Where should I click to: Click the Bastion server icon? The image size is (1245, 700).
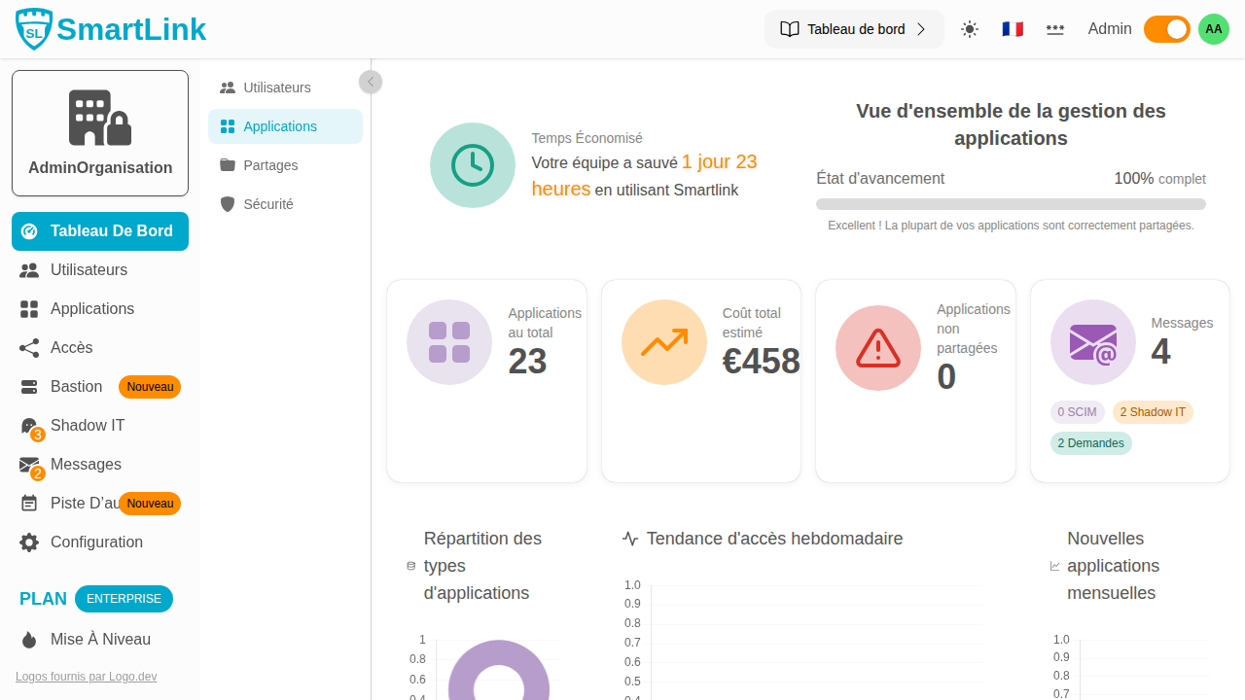pyautogui.click(x=28, y=386)
